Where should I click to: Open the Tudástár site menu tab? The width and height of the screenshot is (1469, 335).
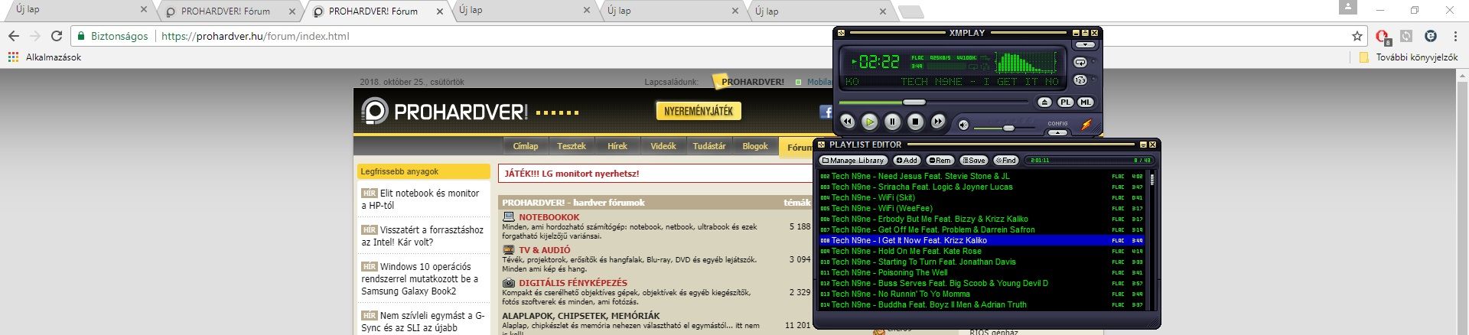(x=709, y=146)
